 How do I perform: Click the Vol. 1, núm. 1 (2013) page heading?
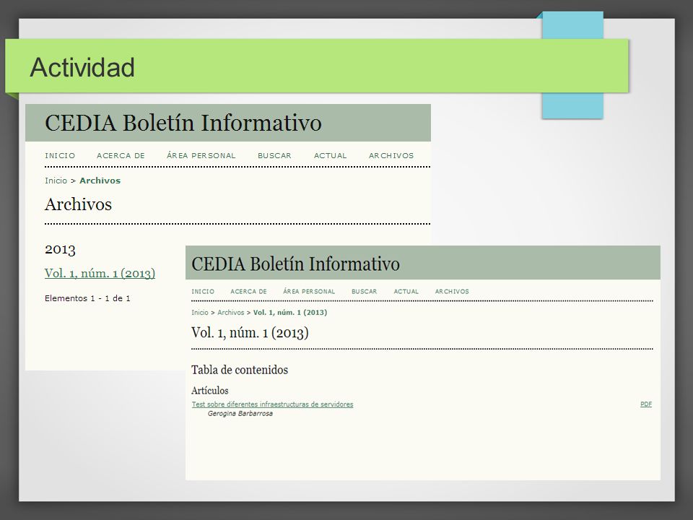click(x=250, y=332)
